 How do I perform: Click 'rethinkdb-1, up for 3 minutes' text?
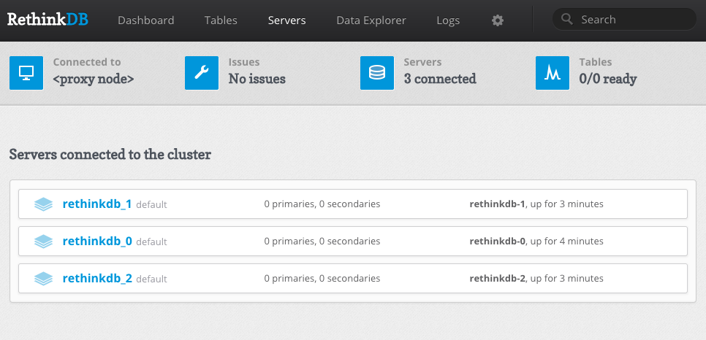coord(536,204)
